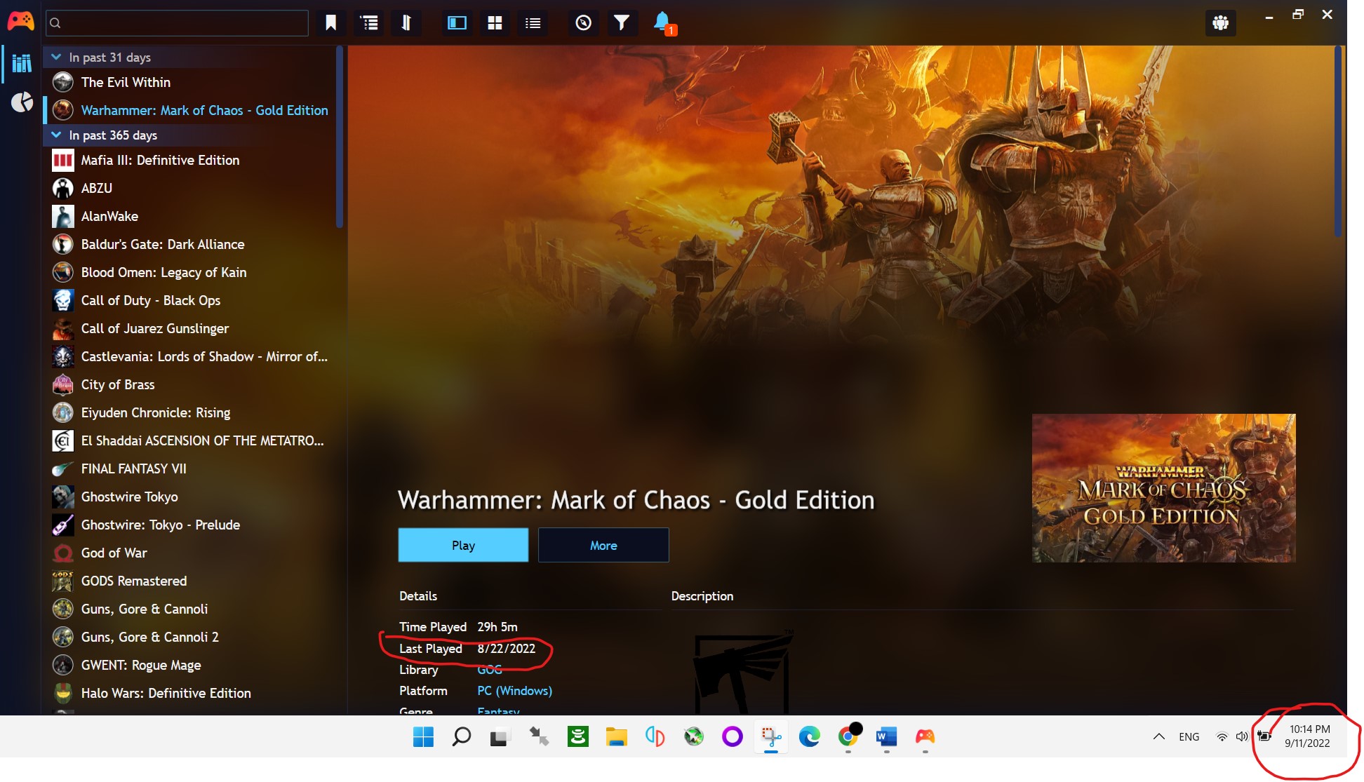The image size is (1364, 782).
Task: Select Halo Wars: Definitive Edition
Action: point(189,693)
